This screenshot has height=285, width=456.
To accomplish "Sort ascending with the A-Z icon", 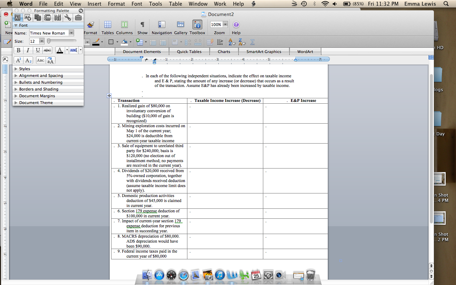I will pos(232,42).
